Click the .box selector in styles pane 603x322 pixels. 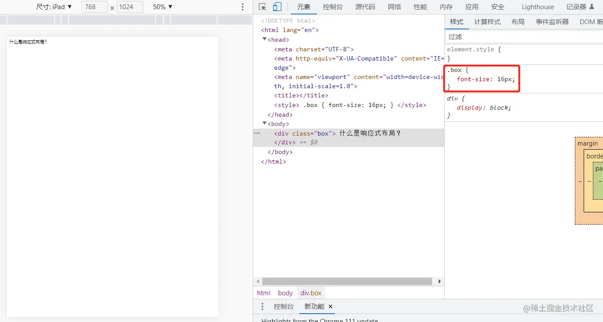(x=454, y=70)
